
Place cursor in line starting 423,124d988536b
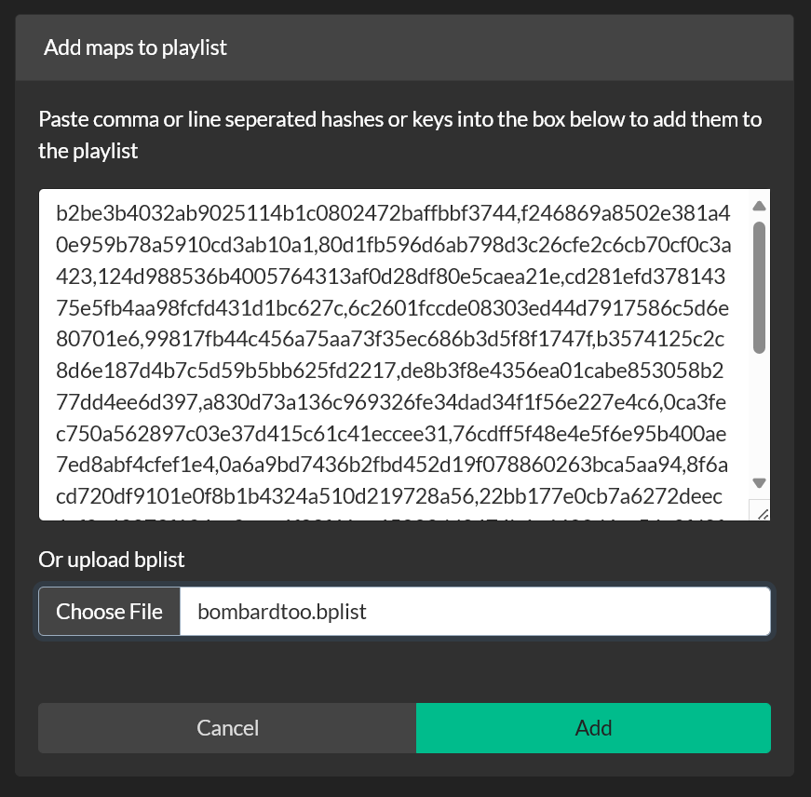tap(391, 278)
